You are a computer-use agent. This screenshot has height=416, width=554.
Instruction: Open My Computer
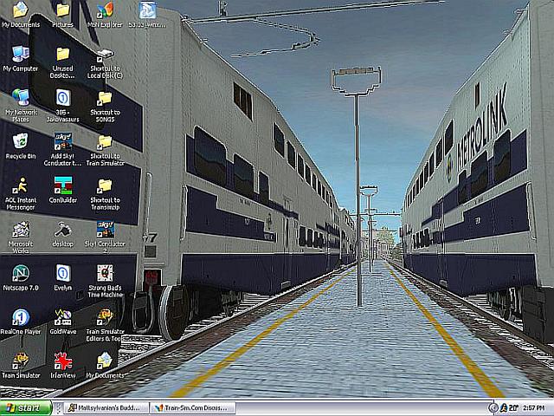pos(21,58)
